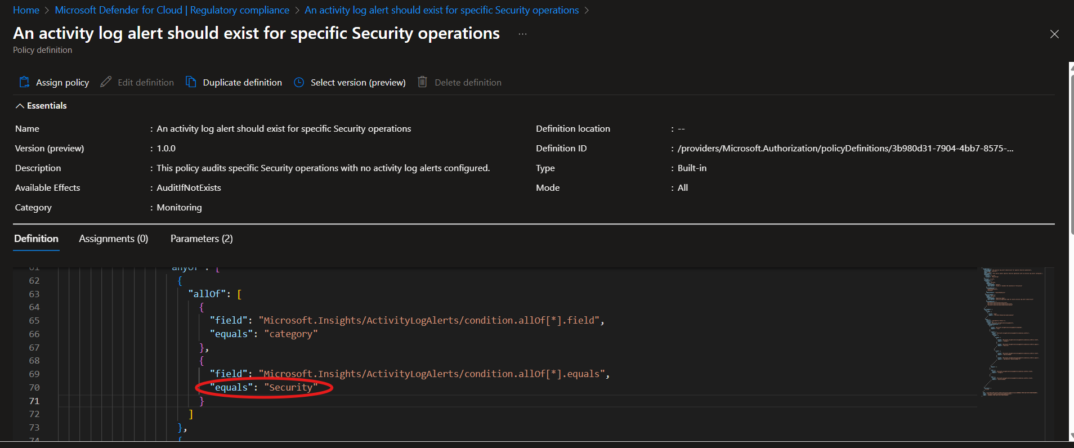Click the Definition ID path value
The height and width of the screenshot is (448, 1074).
click(845, 149)
